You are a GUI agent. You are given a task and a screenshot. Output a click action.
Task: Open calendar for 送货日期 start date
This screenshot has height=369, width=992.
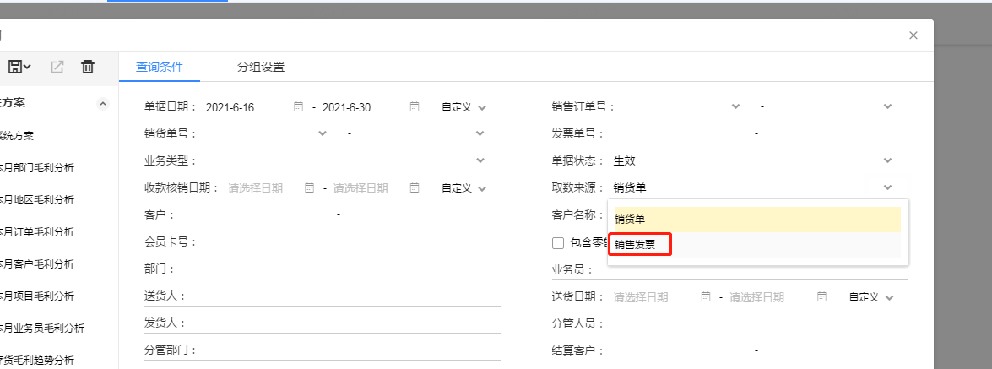pyautogui.click(x=706, y=297)
